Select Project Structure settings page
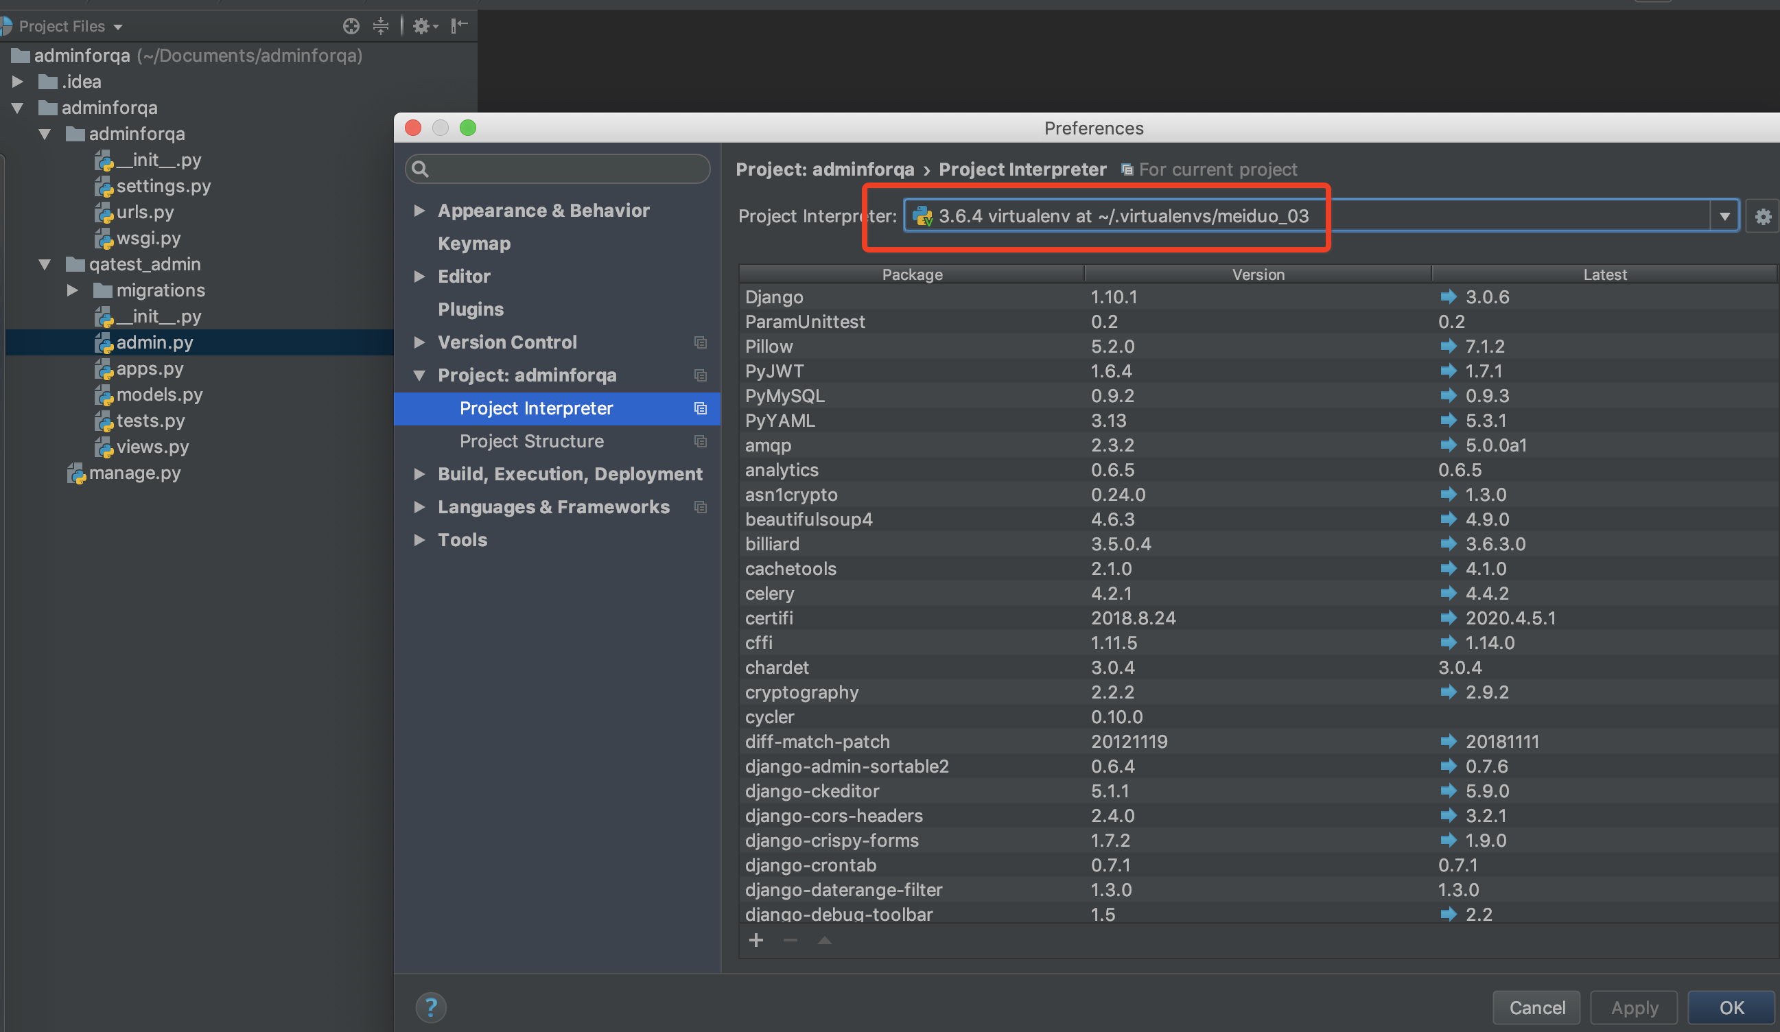This screenshot has height=1032, width=1780. [531, 441]
